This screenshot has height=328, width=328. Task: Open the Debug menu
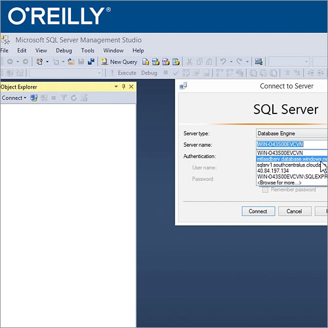(x=64, y=51)
